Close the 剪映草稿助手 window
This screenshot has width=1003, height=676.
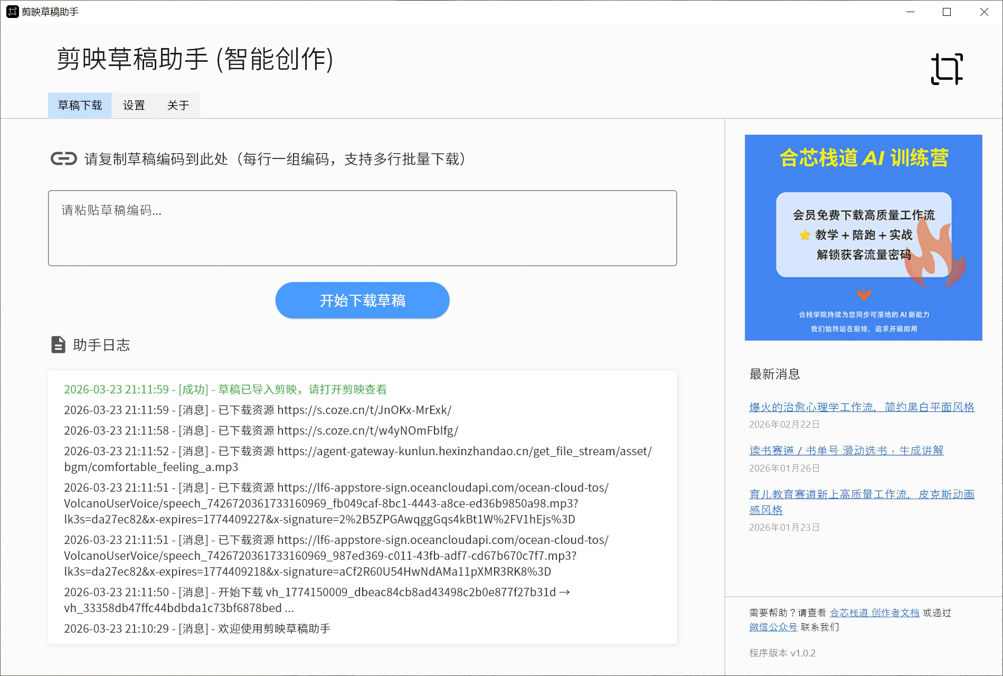[984, 12]
